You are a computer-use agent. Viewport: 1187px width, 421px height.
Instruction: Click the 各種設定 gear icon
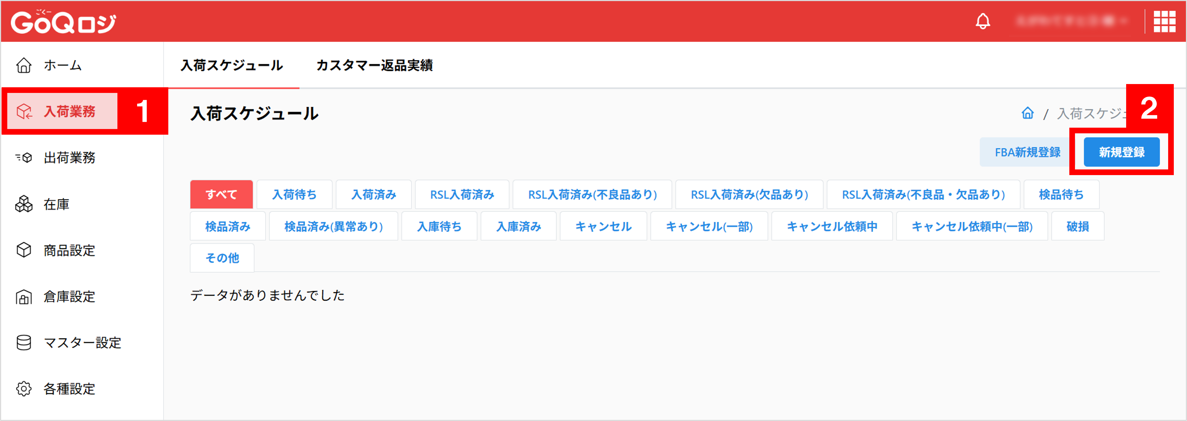click(x=24, y=389)
